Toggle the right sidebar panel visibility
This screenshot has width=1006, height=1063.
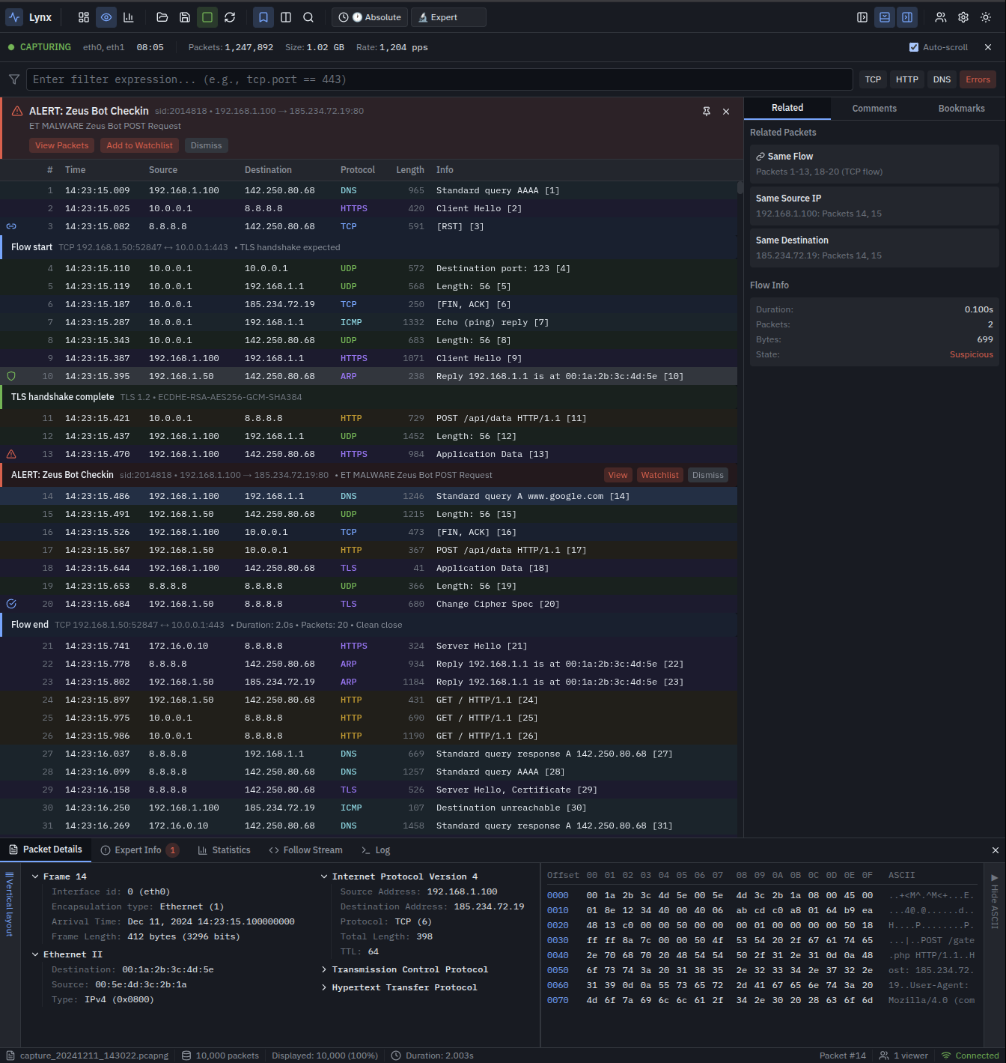(x=906, y=16)
